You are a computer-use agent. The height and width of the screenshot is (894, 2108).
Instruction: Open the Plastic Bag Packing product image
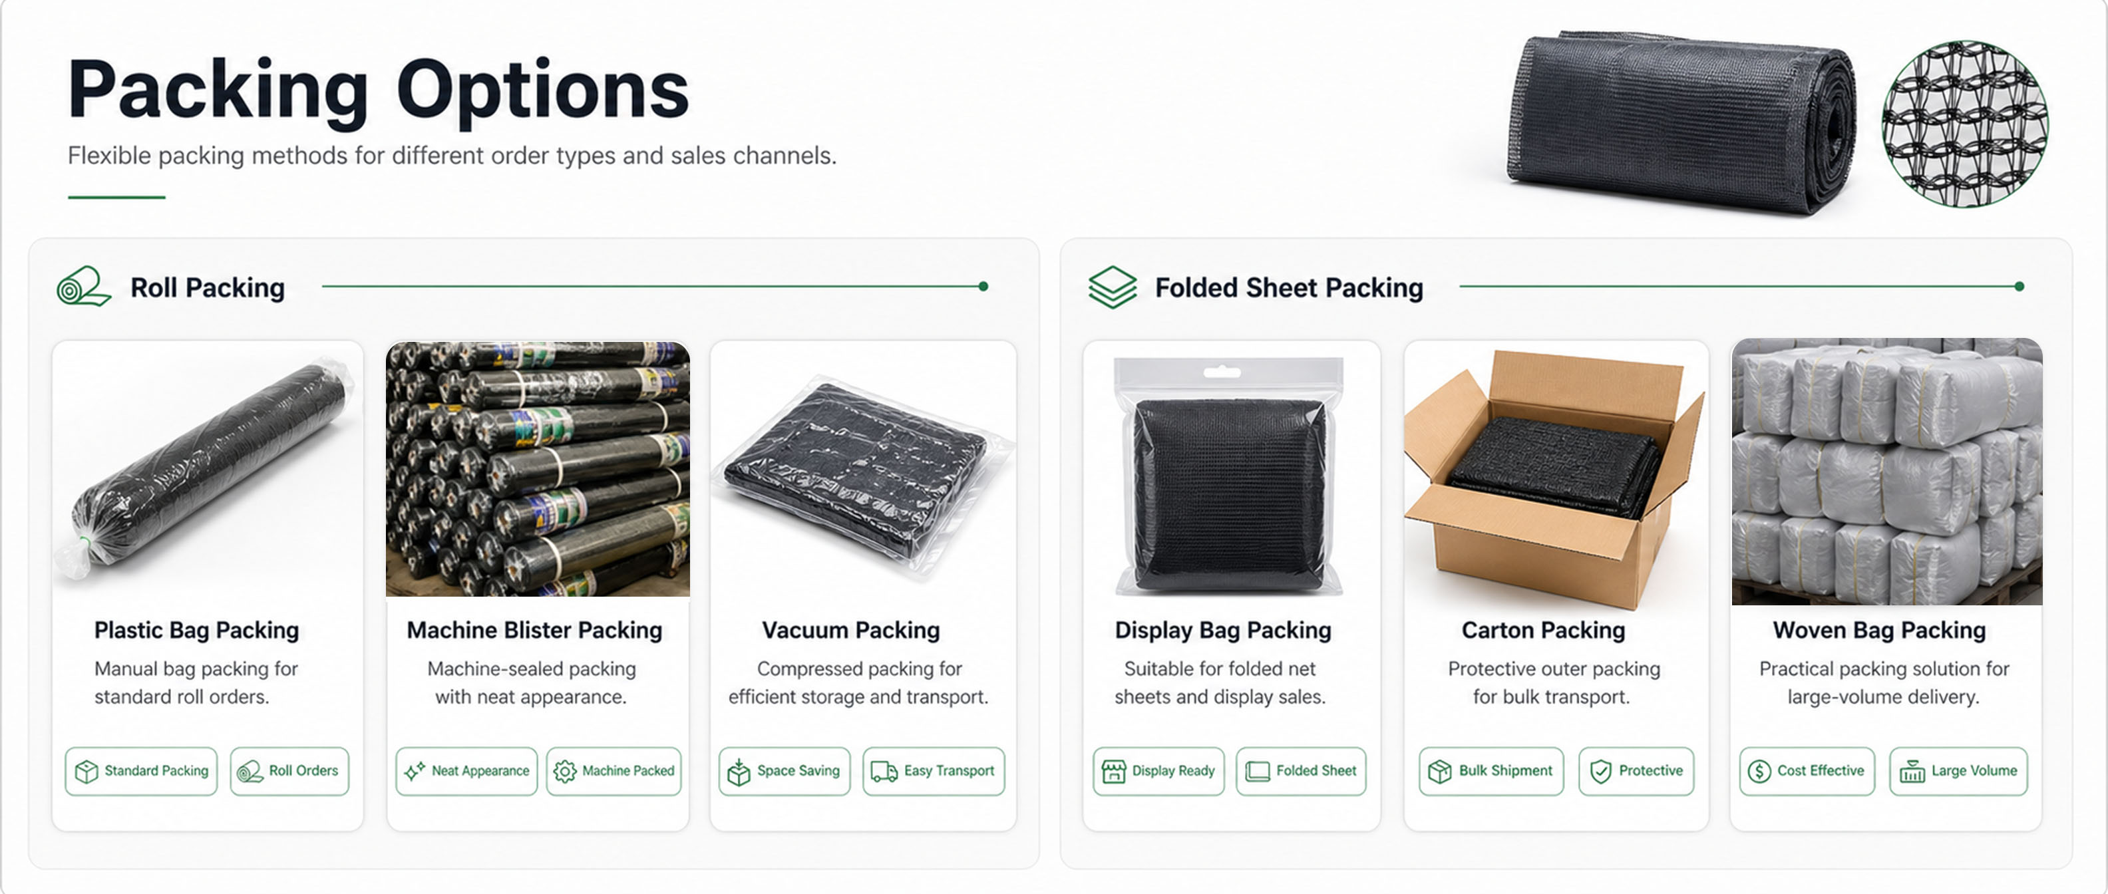point(208,470)
